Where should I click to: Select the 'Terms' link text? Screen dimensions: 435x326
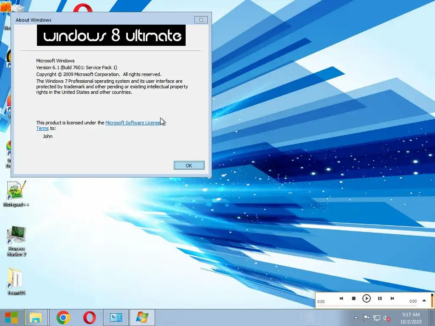(42, 128)
